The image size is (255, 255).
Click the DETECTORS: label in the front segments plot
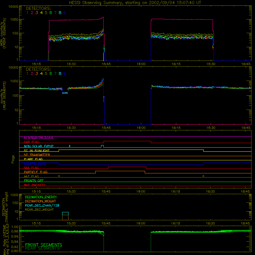pos(39,9)
